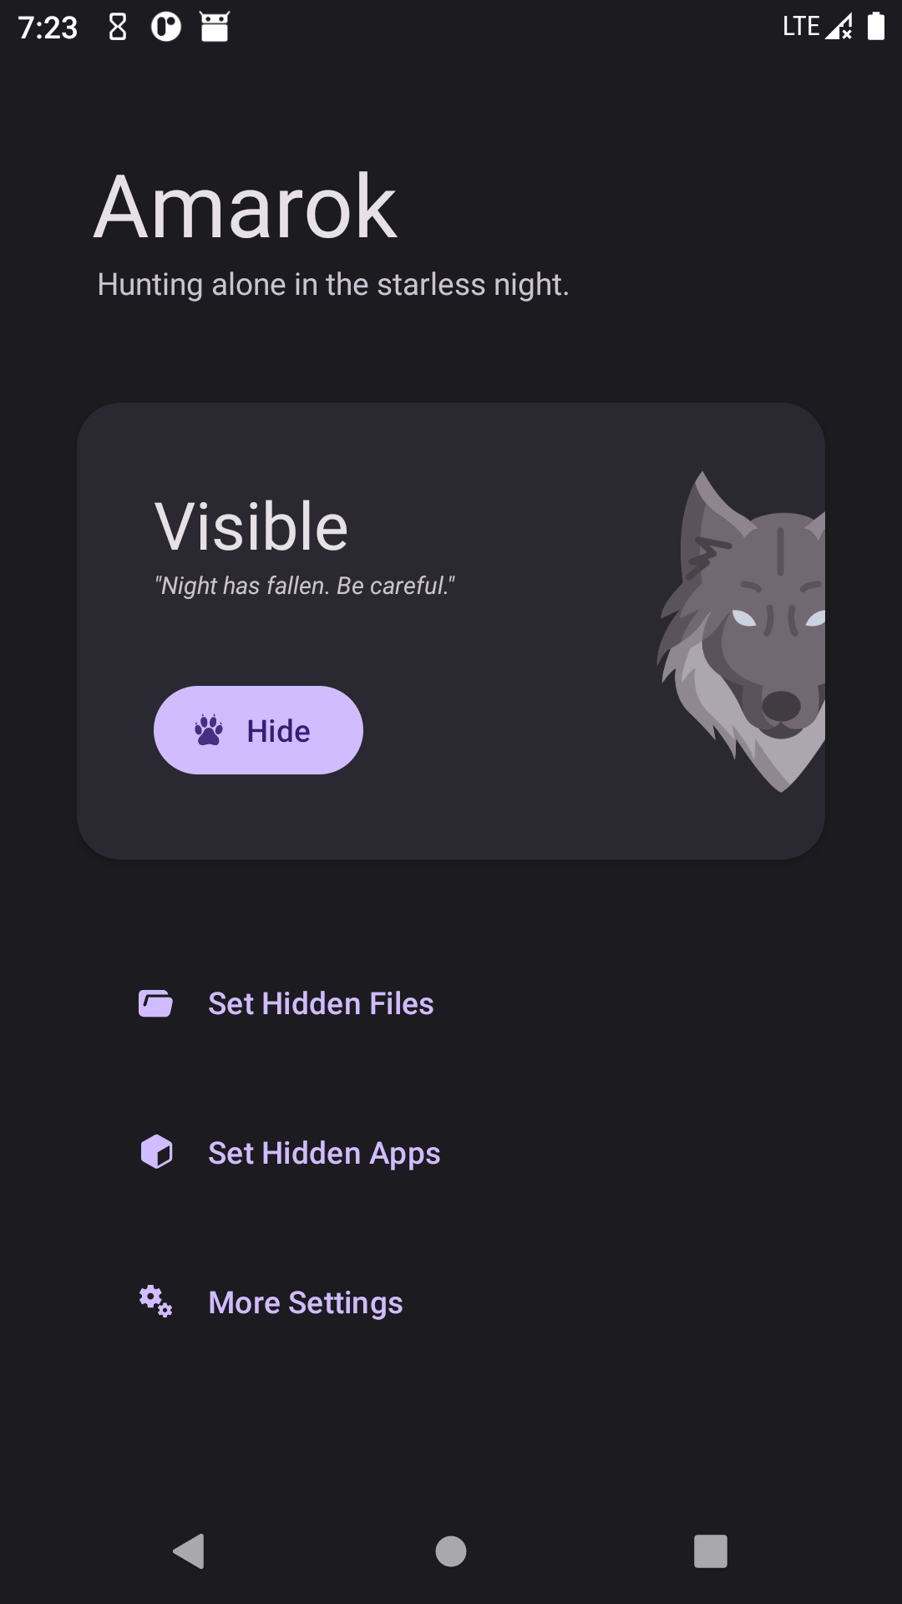Click the paw icon in Hide button
The width and height of the screenshot is (902, 1604).
pos(209,730)
